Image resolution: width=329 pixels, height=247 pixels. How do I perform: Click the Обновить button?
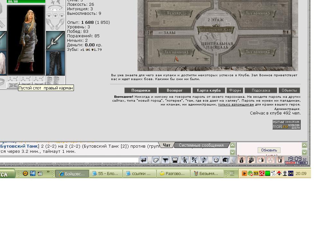(x=269, y=150)
